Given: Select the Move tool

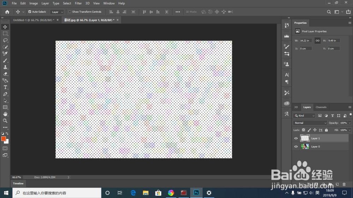Looking at the screenshot, I should [5, 27].
